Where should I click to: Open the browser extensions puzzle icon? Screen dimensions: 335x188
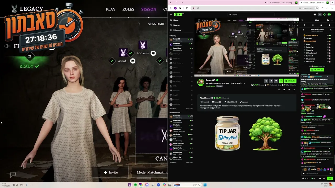click(x=187, y=8)
